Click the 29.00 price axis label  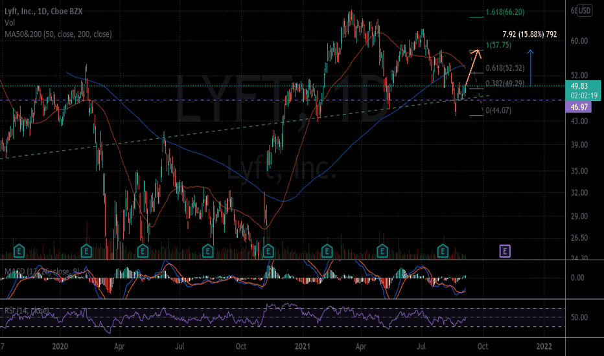tap(579, 216)
